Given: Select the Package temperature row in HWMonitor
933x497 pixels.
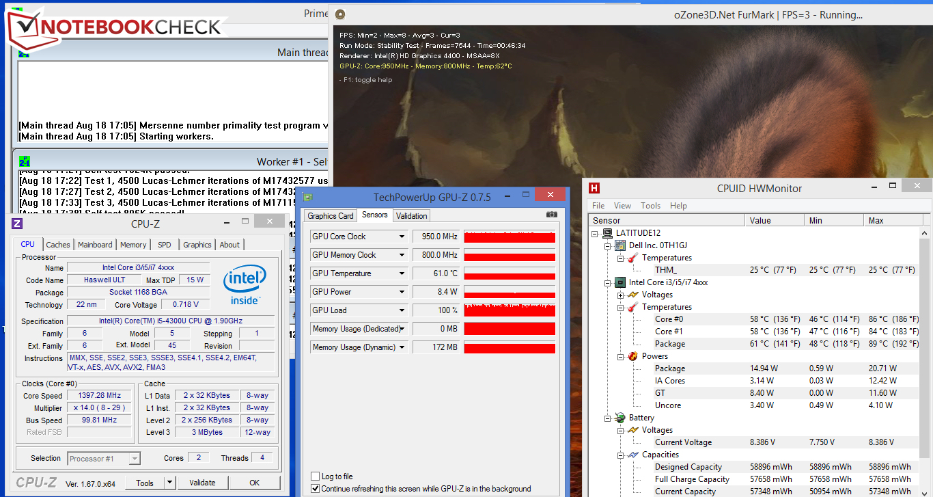Looking at the screenshot, I should click(x=785, y=344).
